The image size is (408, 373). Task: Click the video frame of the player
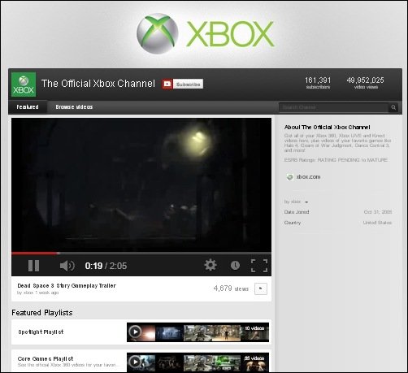pyautogui.click(x=141, y=184)
